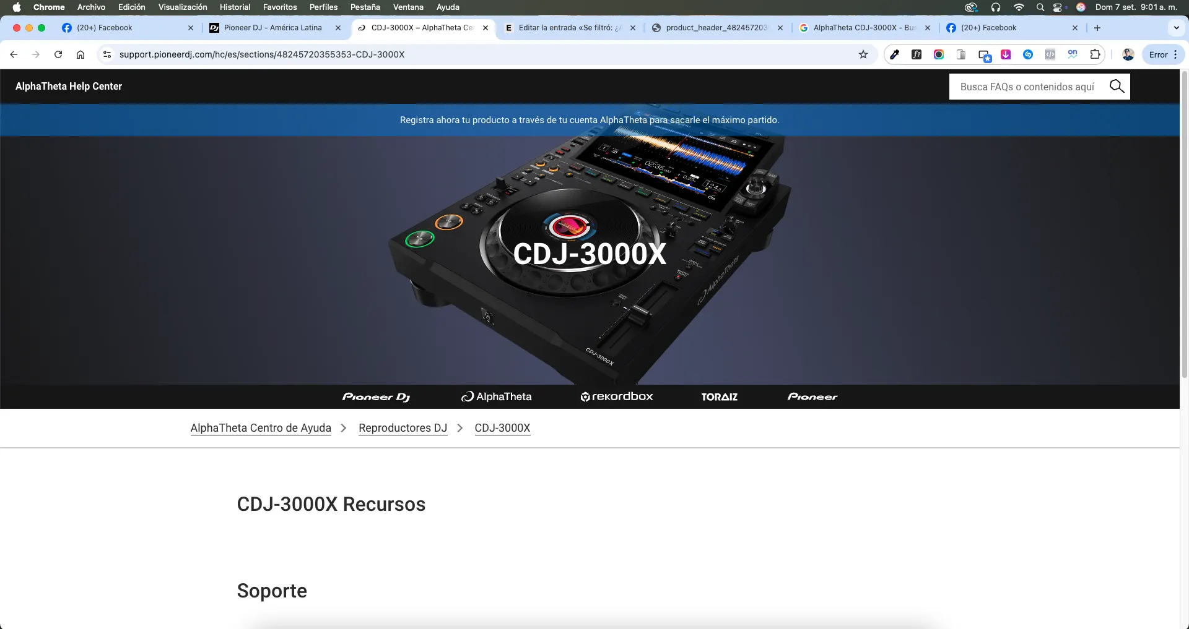Bookmark this page with the star icon
The image size is (1189, 629).
(x=863, y=54)
